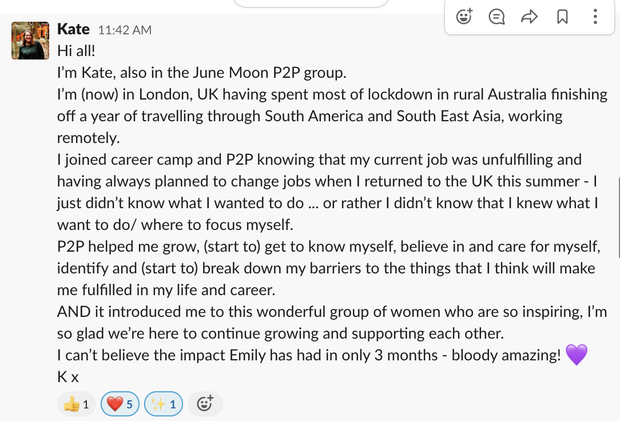Screen dimensions: 620x421
Task: Reply in thread to Kate's message
Action: [x=496, y=17]
